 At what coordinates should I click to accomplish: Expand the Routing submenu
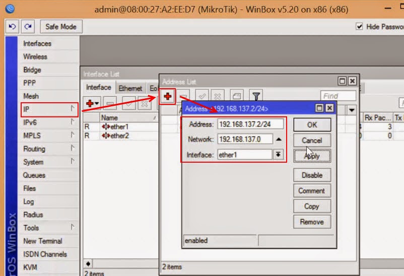pos(49,149)
